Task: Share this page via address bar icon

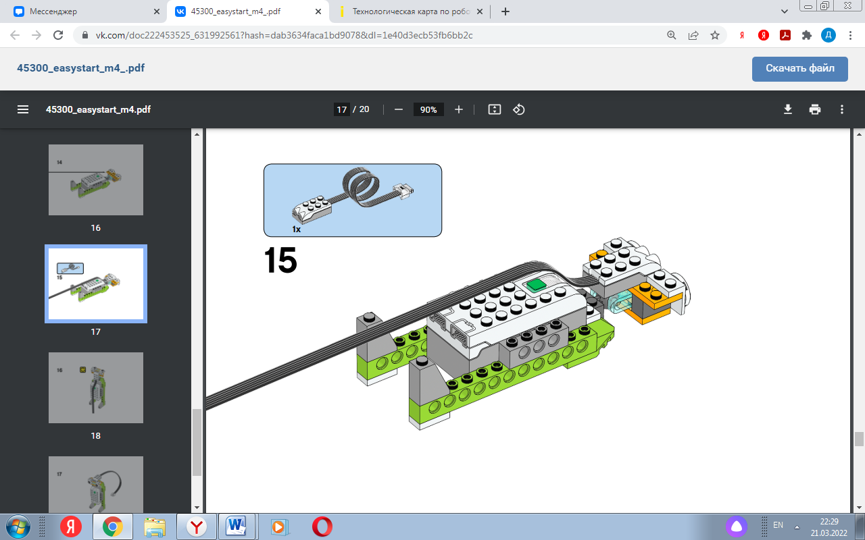Action: pos(693,35)
